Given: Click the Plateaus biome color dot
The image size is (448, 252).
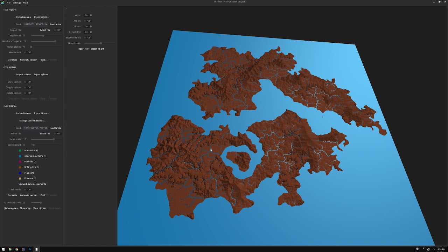Looking at the screenshot, I should pyautogui.click(x=20, y=178).
